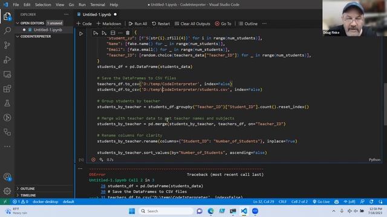This screenshot has width=387, height=217.
Task: Open the Help menu
Action: pyautogui.click(x=114, y=5)
